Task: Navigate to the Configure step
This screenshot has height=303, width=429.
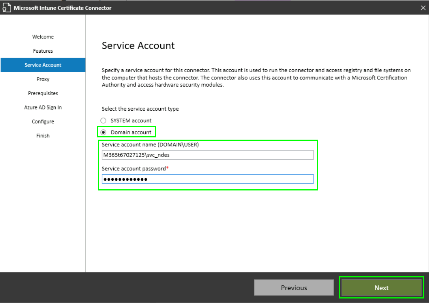Action: 43,122
